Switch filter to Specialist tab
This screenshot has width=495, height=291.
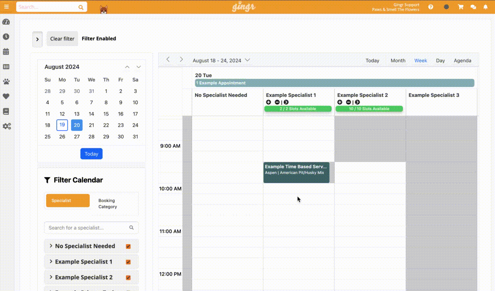[x=68, y=200]
